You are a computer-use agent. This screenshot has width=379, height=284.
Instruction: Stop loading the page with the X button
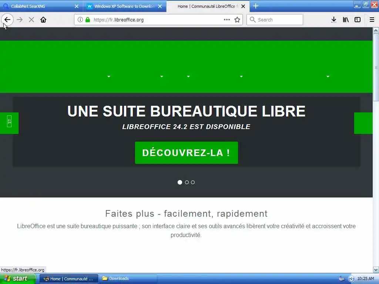coord(31,20)
